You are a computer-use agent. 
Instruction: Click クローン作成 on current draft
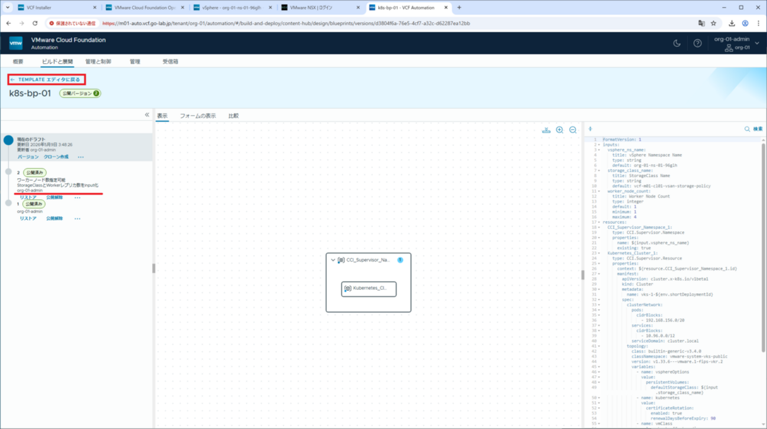pos(56,157)
